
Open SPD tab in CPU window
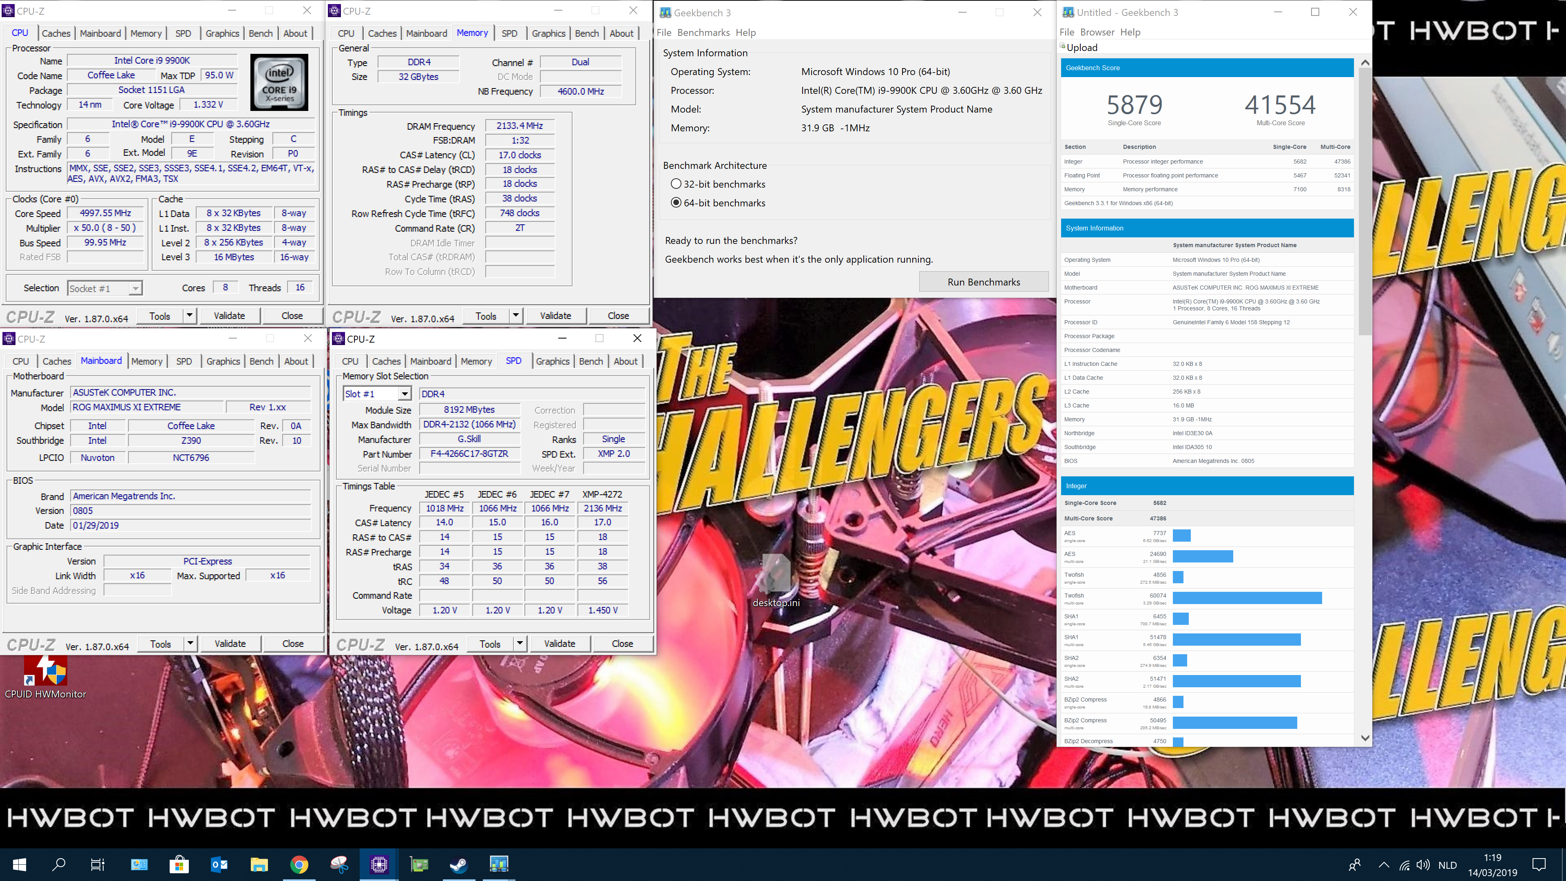coord(183,33)
